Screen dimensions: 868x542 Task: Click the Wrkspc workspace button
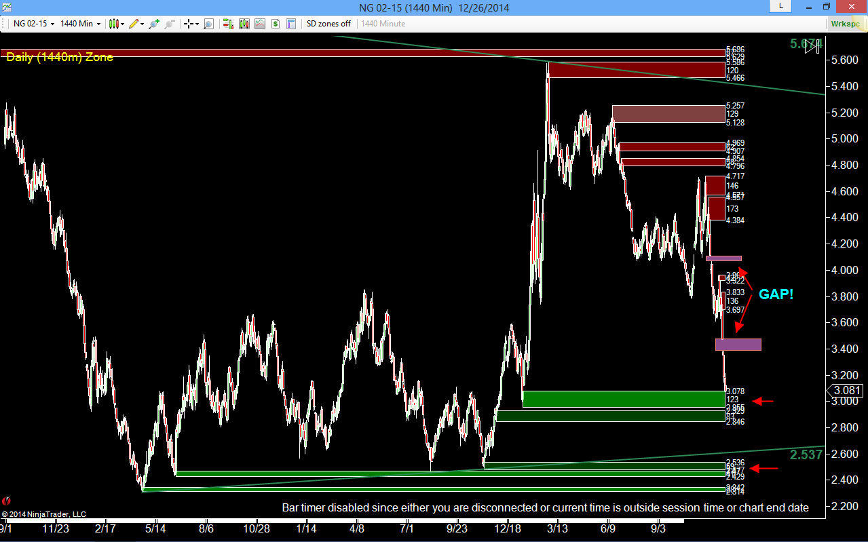pyautogui.click(x=846, y=24)
